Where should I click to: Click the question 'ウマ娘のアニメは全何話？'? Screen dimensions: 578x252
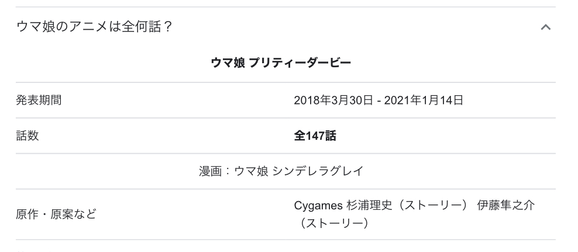(94, 27)
